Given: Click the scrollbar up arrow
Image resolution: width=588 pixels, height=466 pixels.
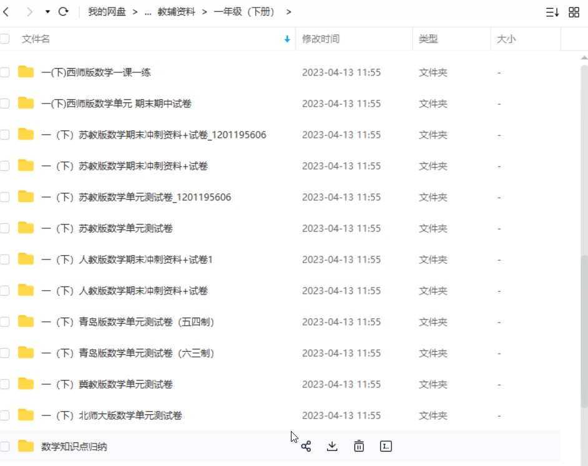Looking at the screenshot, I should pos(584,58).
